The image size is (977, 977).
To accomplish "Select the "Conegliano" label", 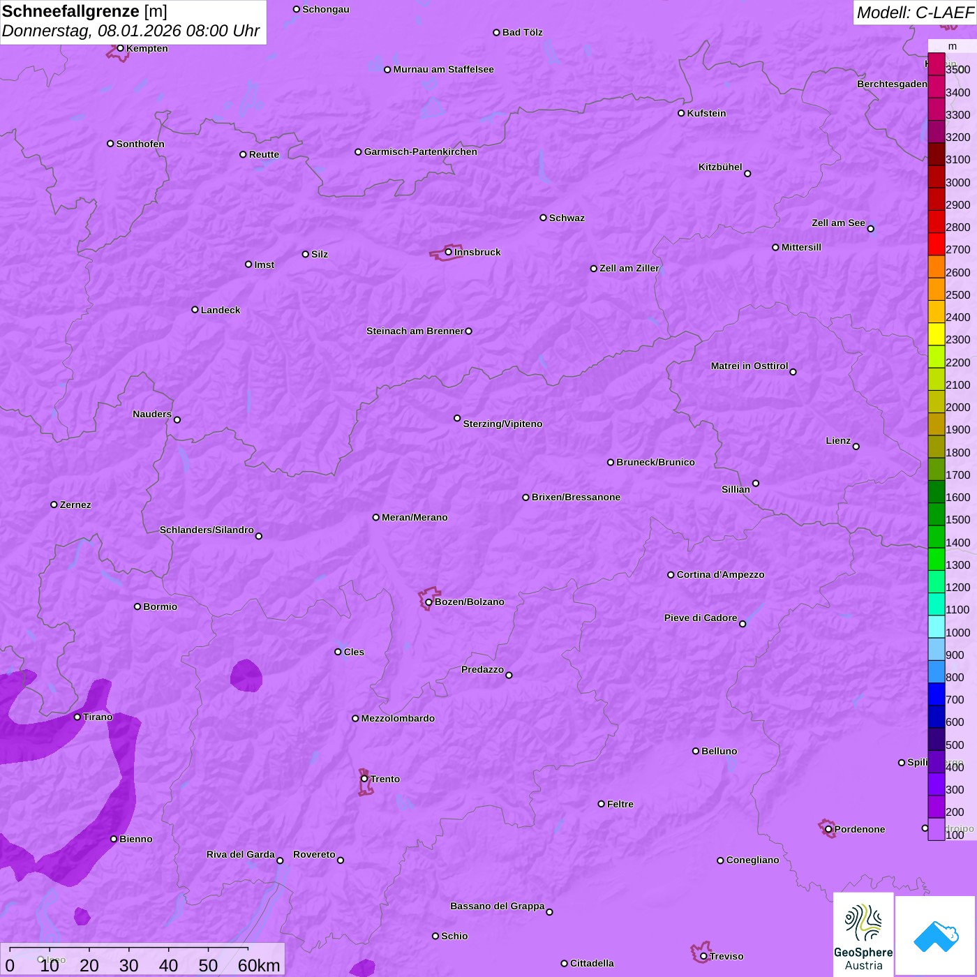I will tap(752, 860).
